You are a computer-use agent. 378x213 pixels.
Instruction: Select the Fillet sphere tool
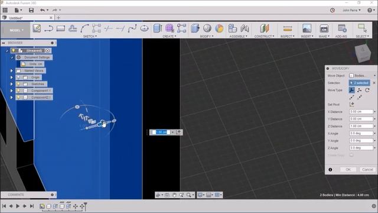[207, 28]
